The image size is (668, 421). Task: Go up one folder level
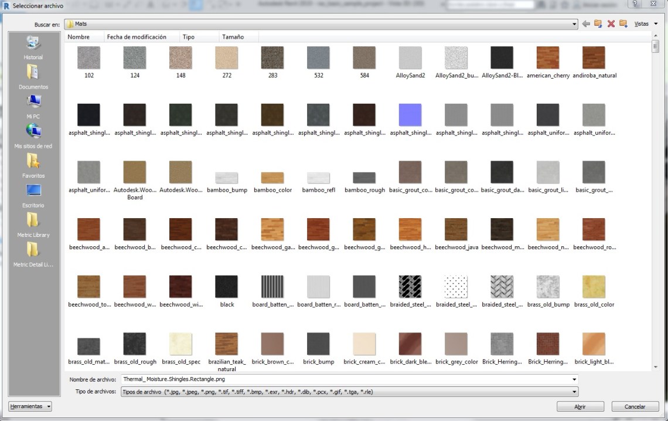pos(598,24)
